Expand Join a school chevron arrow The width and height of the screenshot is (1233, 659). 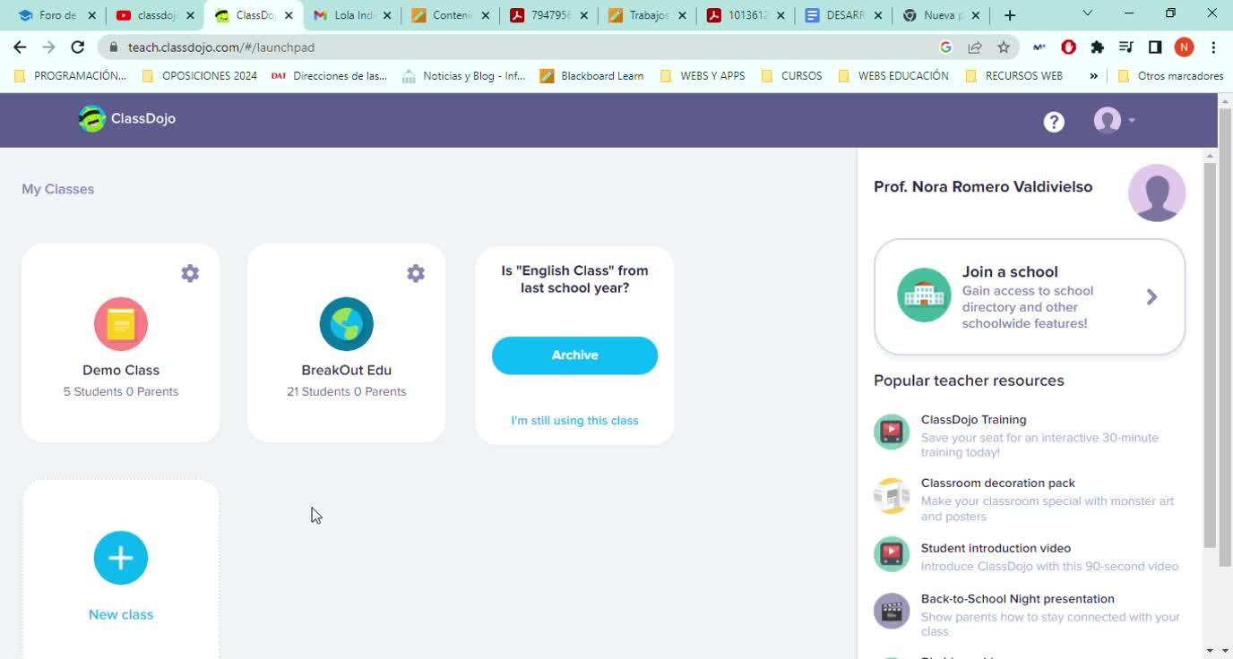click(1152, 296)
